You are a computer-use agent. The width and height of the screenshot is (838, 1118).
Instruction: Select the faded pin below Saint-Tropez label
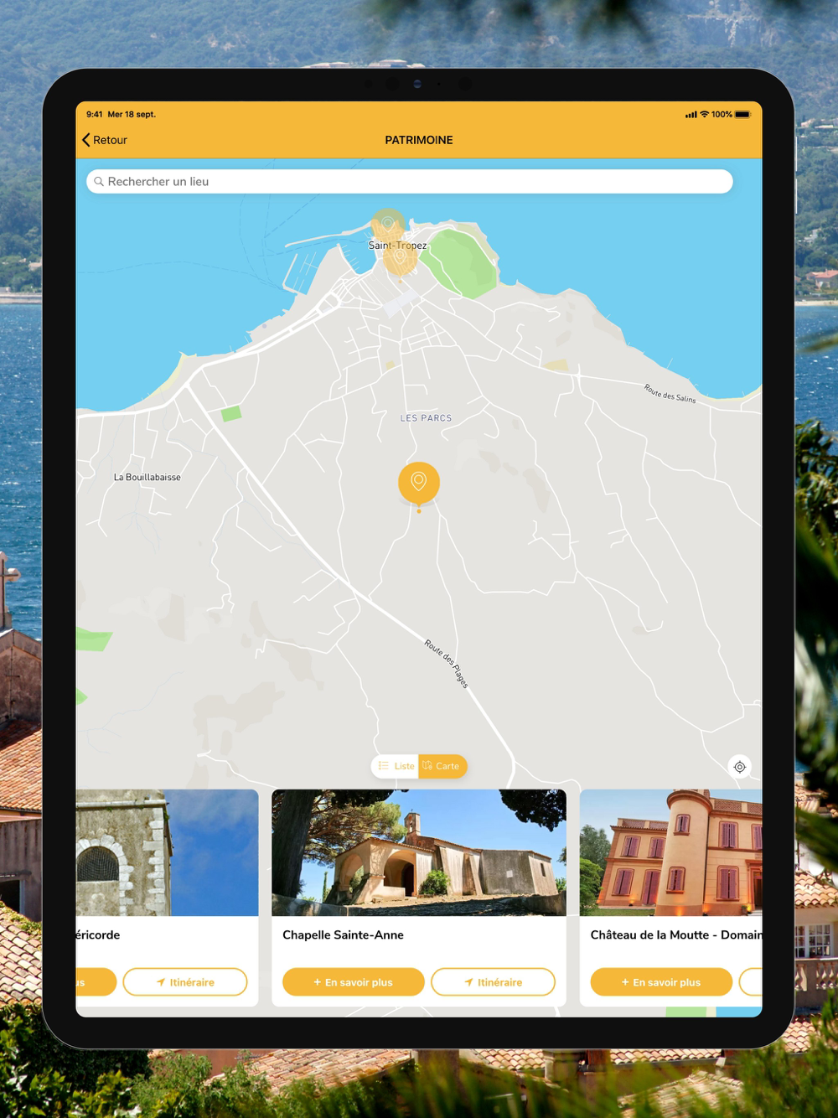click(x=401, y=259)
